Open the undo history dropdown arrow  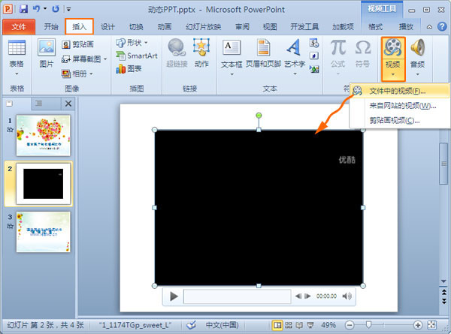[x=45, y=9]
